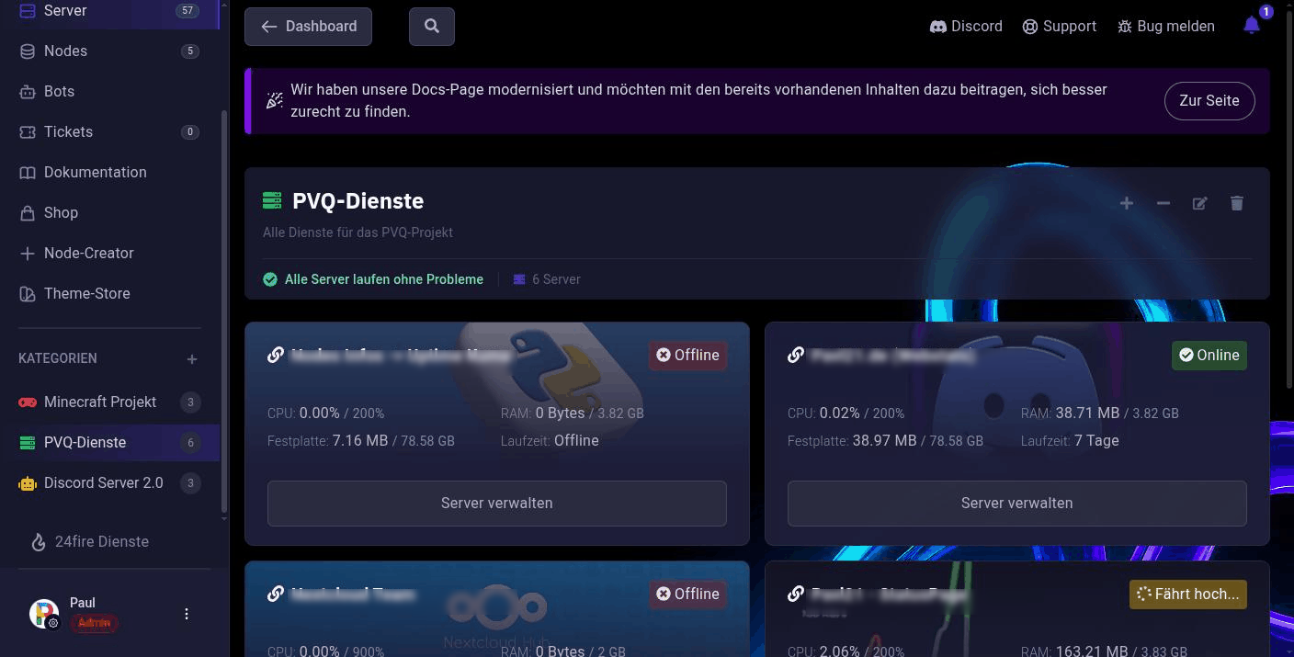Add a server with the plus icon

(x=1127, y=203)
